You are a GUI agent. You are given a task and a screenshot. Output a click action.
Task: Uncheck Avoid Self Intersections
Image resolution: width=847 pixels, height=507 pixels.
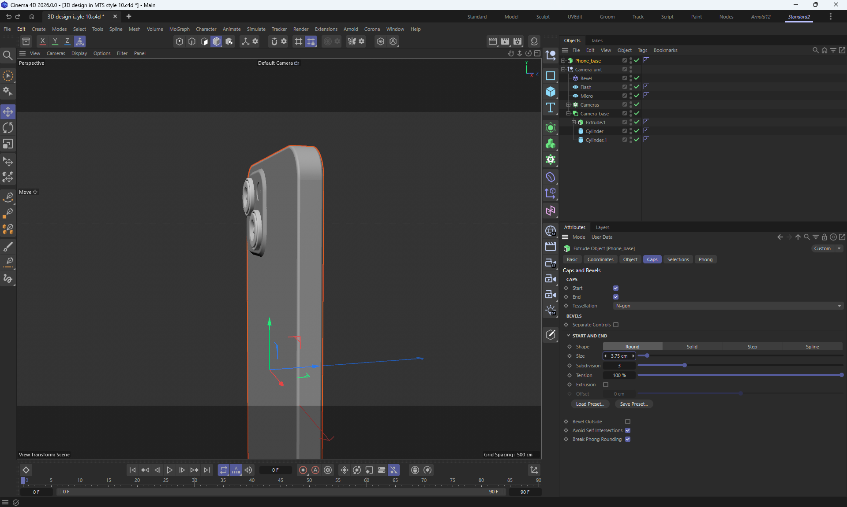628,430
